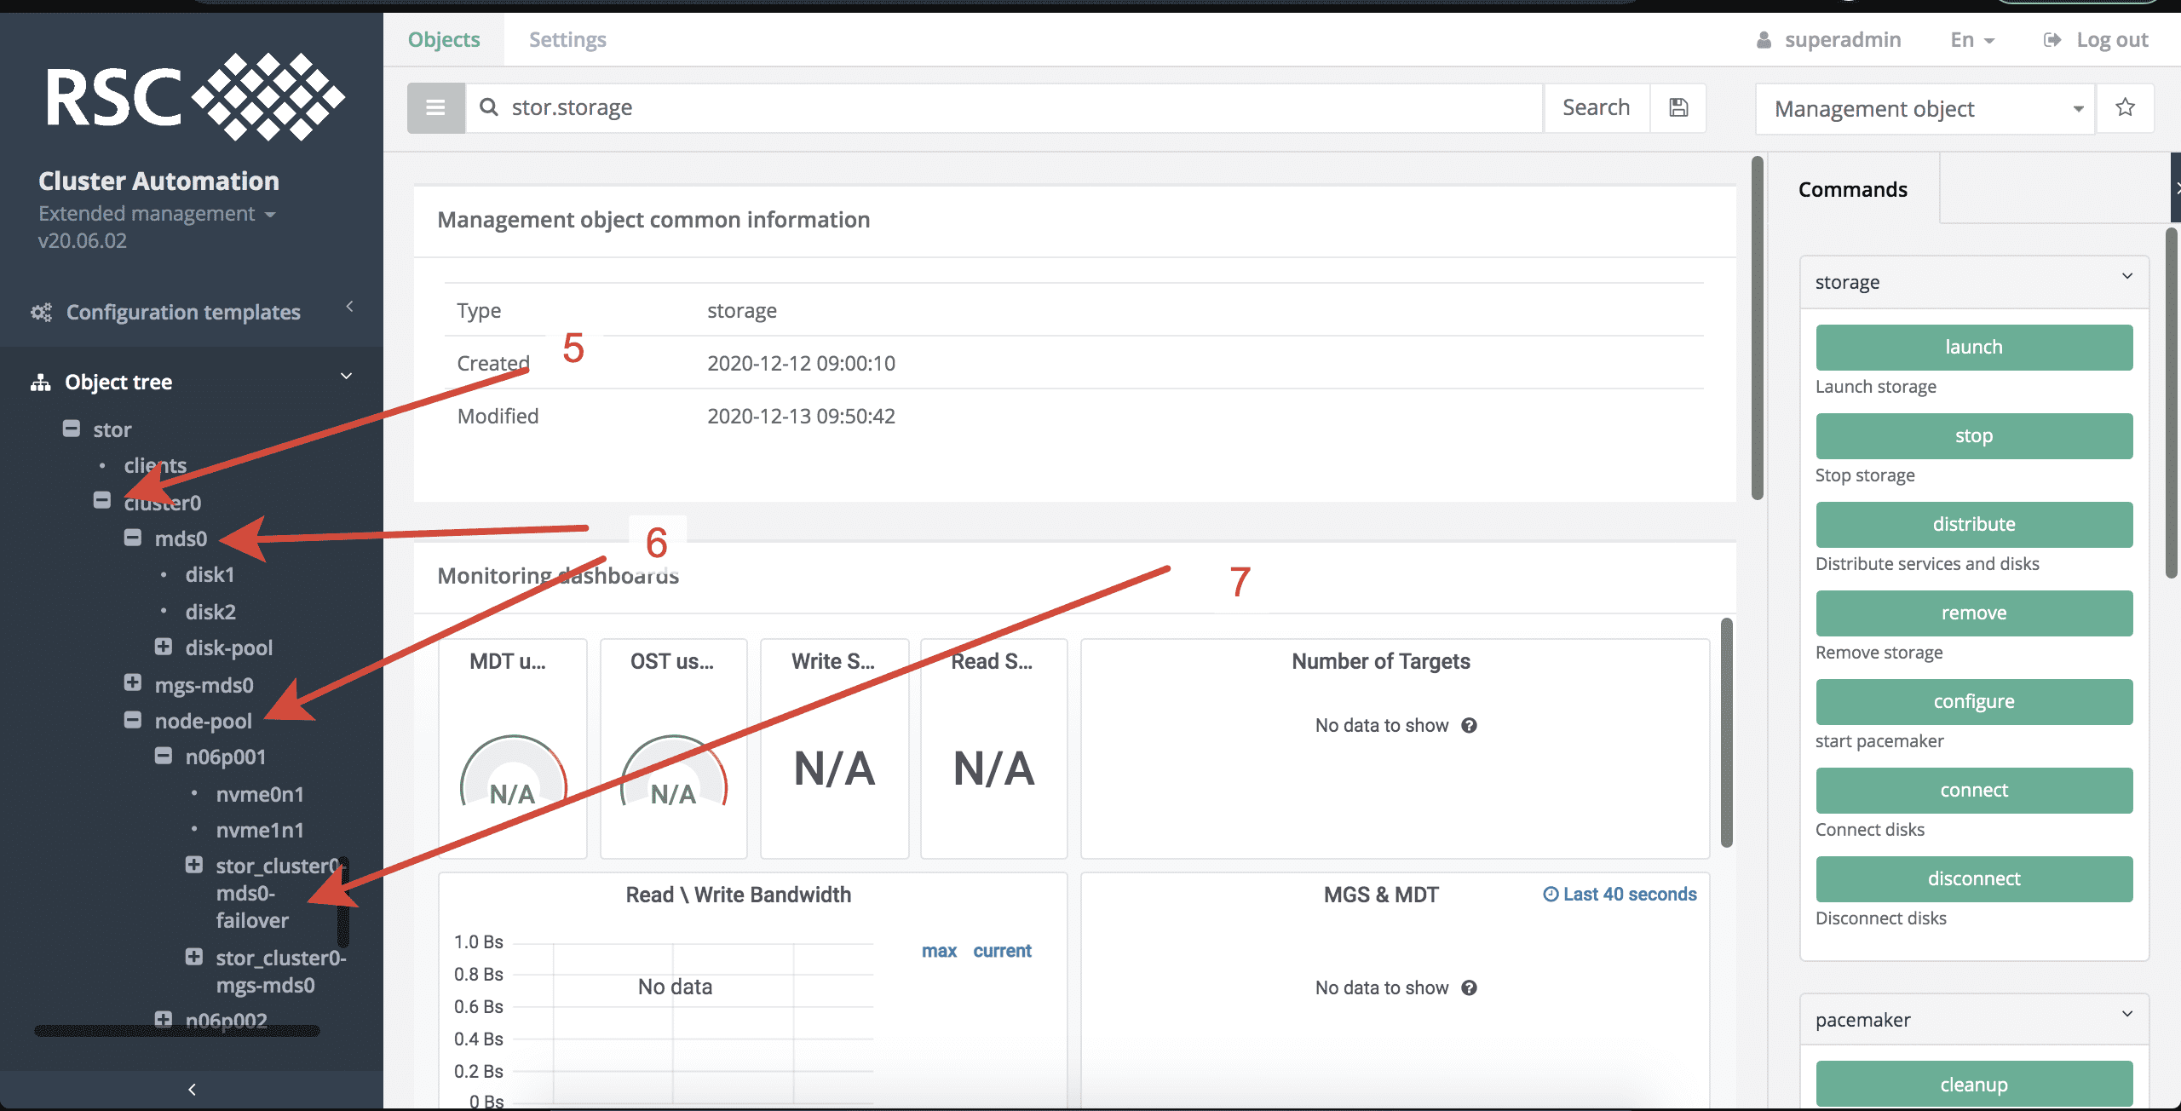This screenshot has width=2181, height=1111.
Task: Click the favorite star icon
Action: [x=2125, y=108]
